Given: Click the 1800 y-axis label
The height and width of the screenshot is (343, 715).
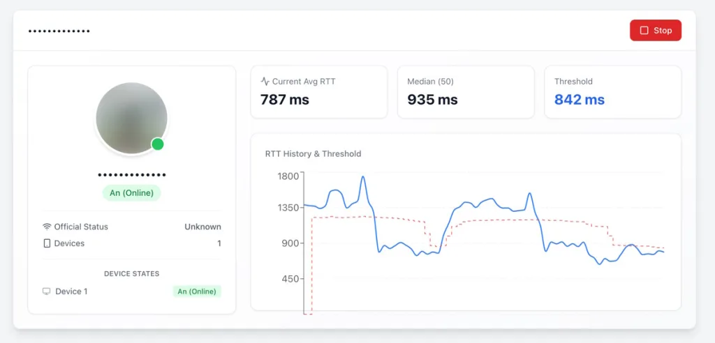Looking at the screenshot, I should coord(288,176).
